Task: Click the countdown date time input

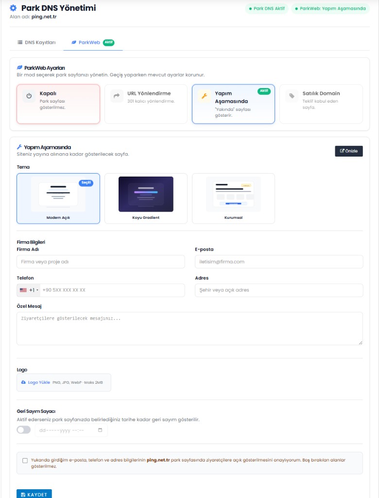Action: [x=71, y=430]
